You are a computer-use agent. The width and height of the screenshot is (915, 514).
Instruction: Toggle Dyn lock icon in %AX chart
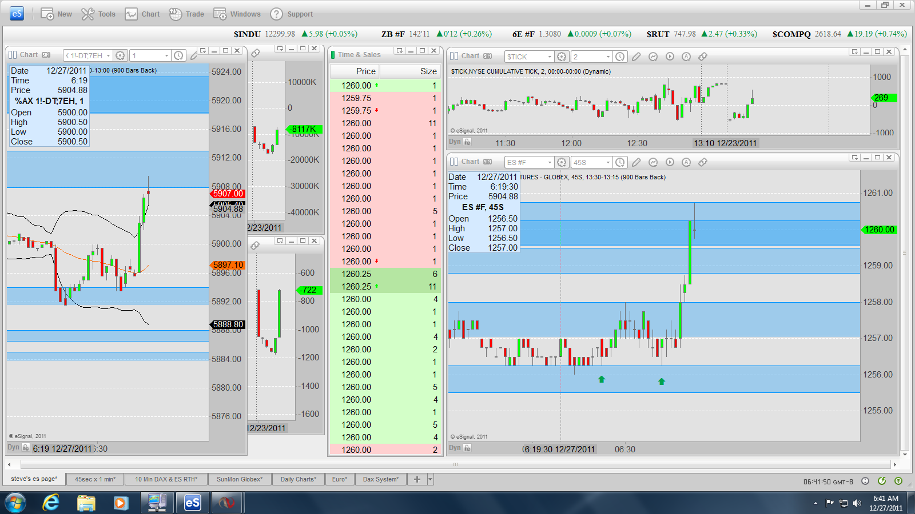click(26, 448)
